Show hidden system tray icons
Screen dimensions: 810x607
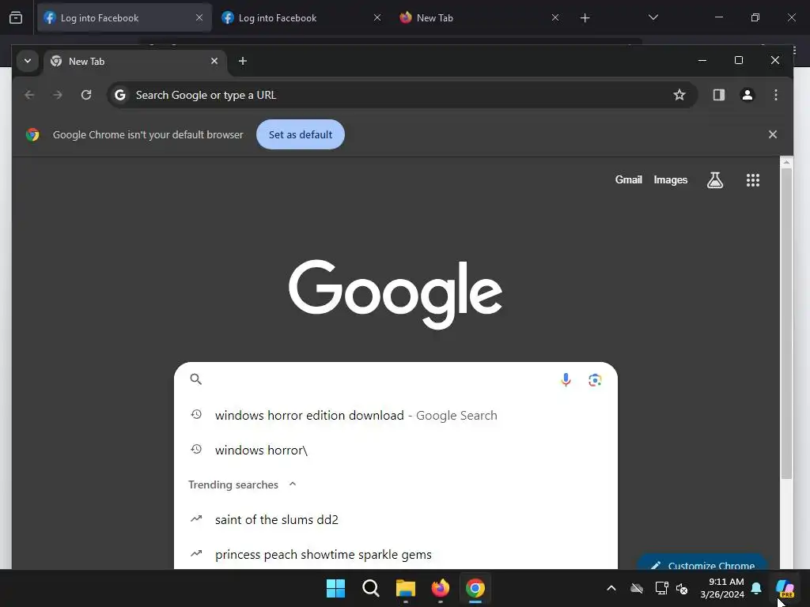point(611,588)
